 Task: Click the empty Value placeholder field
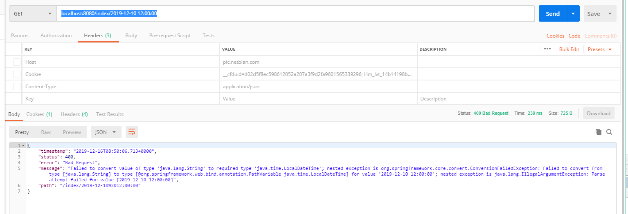click(x=318, y=99)
